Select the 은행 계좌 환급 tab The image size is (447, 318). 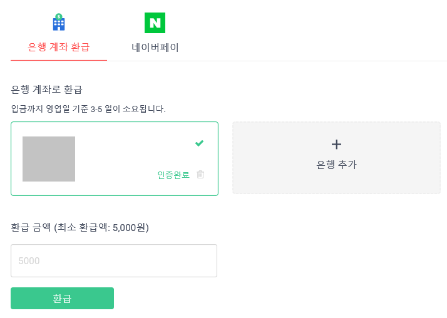click(x=59, y=47)
